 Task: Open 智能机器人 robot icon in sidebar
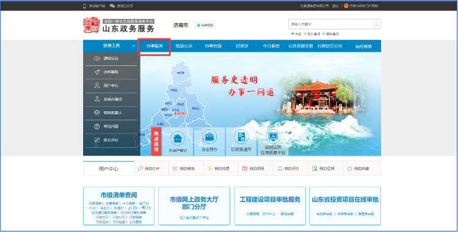coord(97,112)
